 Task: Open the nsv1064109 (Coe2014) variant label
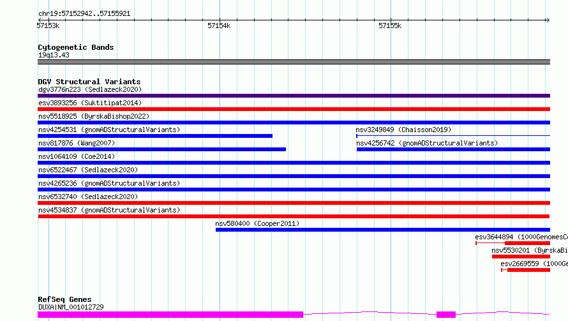click(77, 156)
